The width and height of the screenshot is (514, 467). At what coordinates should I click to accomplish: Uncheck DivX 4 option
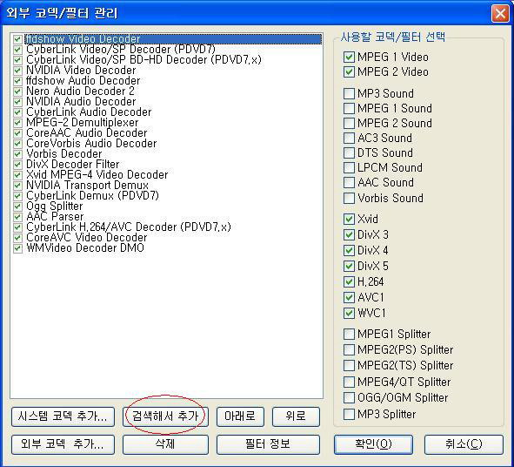click(349, 250)
